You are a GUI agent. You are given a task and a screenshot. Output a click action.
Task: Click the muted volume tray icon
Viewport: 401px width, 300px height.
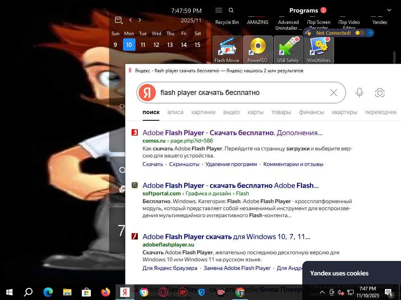pos(341,292)
